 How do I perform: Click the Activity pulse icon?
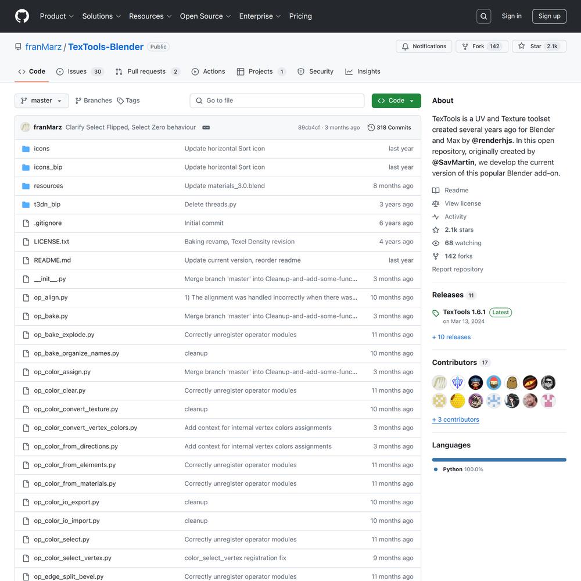(436, 217)
